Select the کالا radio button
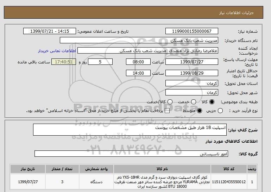 212,102
